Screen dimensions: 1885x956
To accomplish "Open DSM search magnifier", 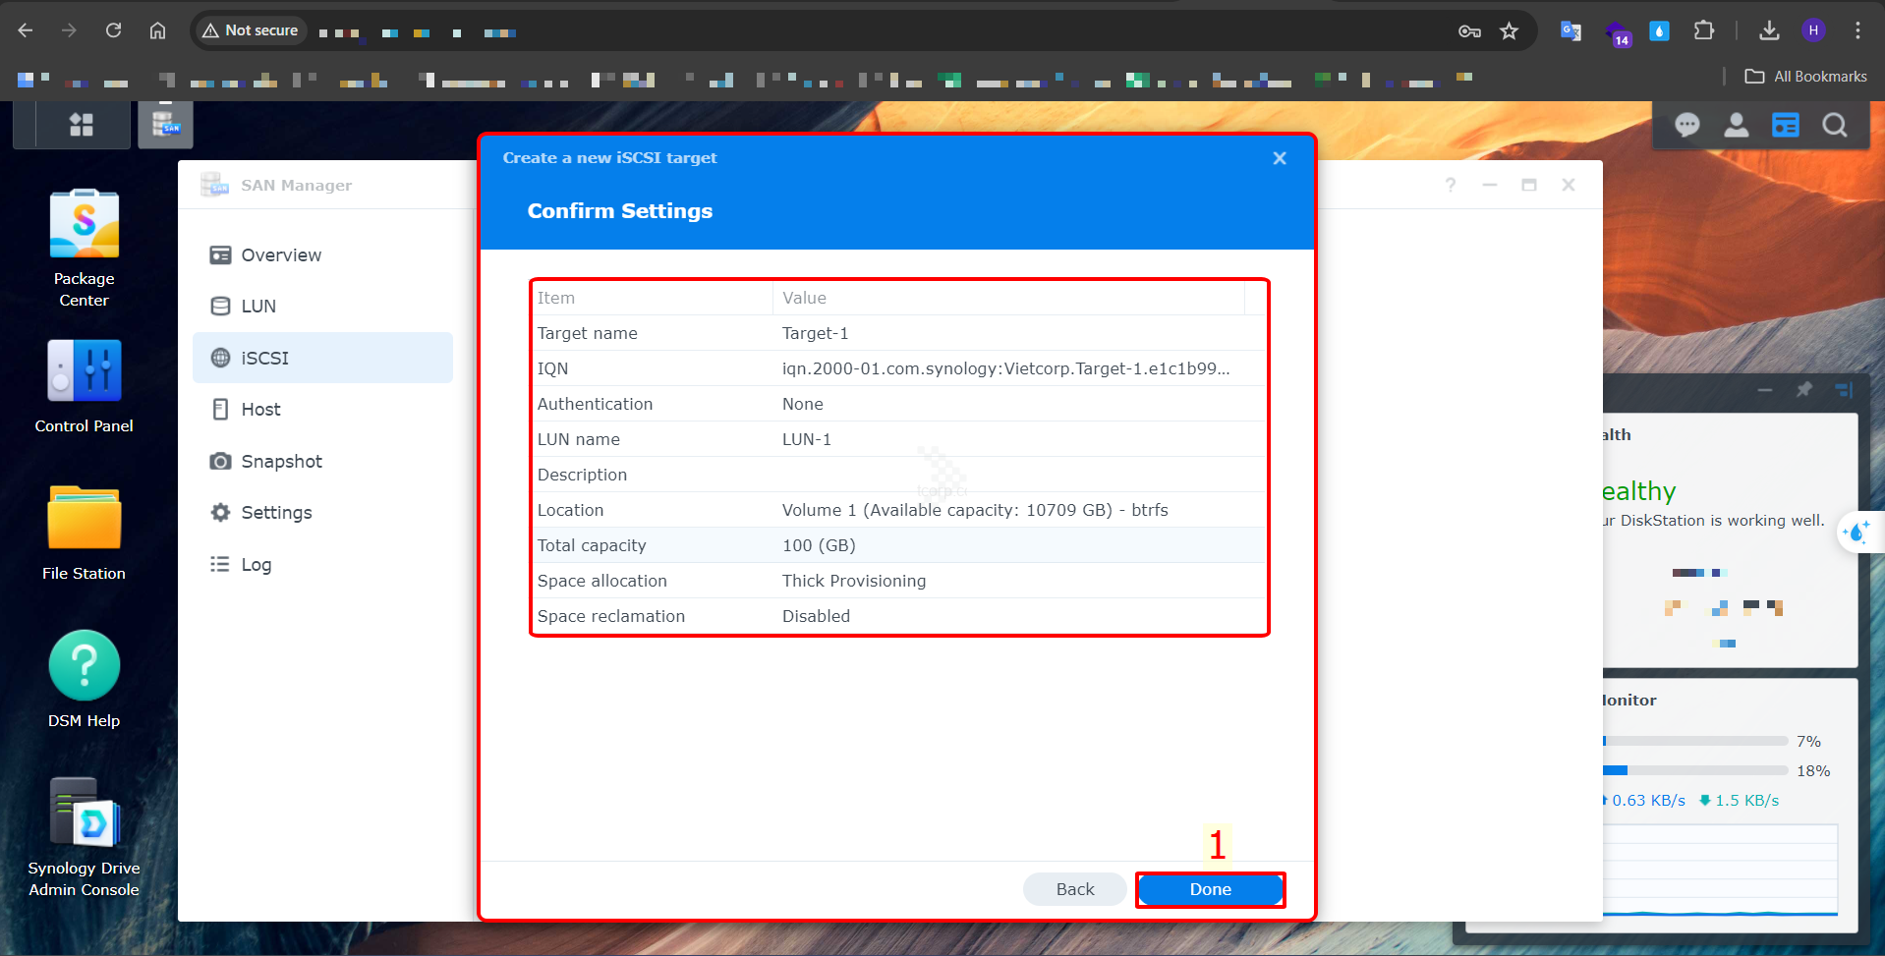I will (x=1834, y=126).
